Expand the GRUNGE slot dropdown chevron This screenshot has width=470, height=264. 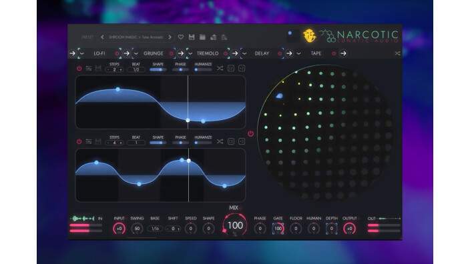pos(136,53)
